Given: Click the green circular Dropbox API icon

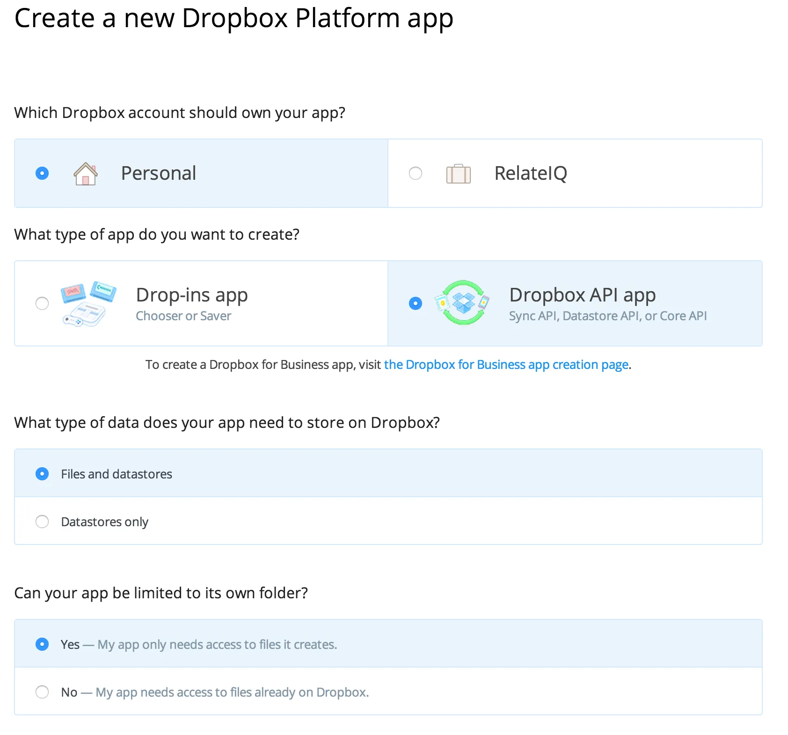Looking at the screenshot, I should [462, 303].
